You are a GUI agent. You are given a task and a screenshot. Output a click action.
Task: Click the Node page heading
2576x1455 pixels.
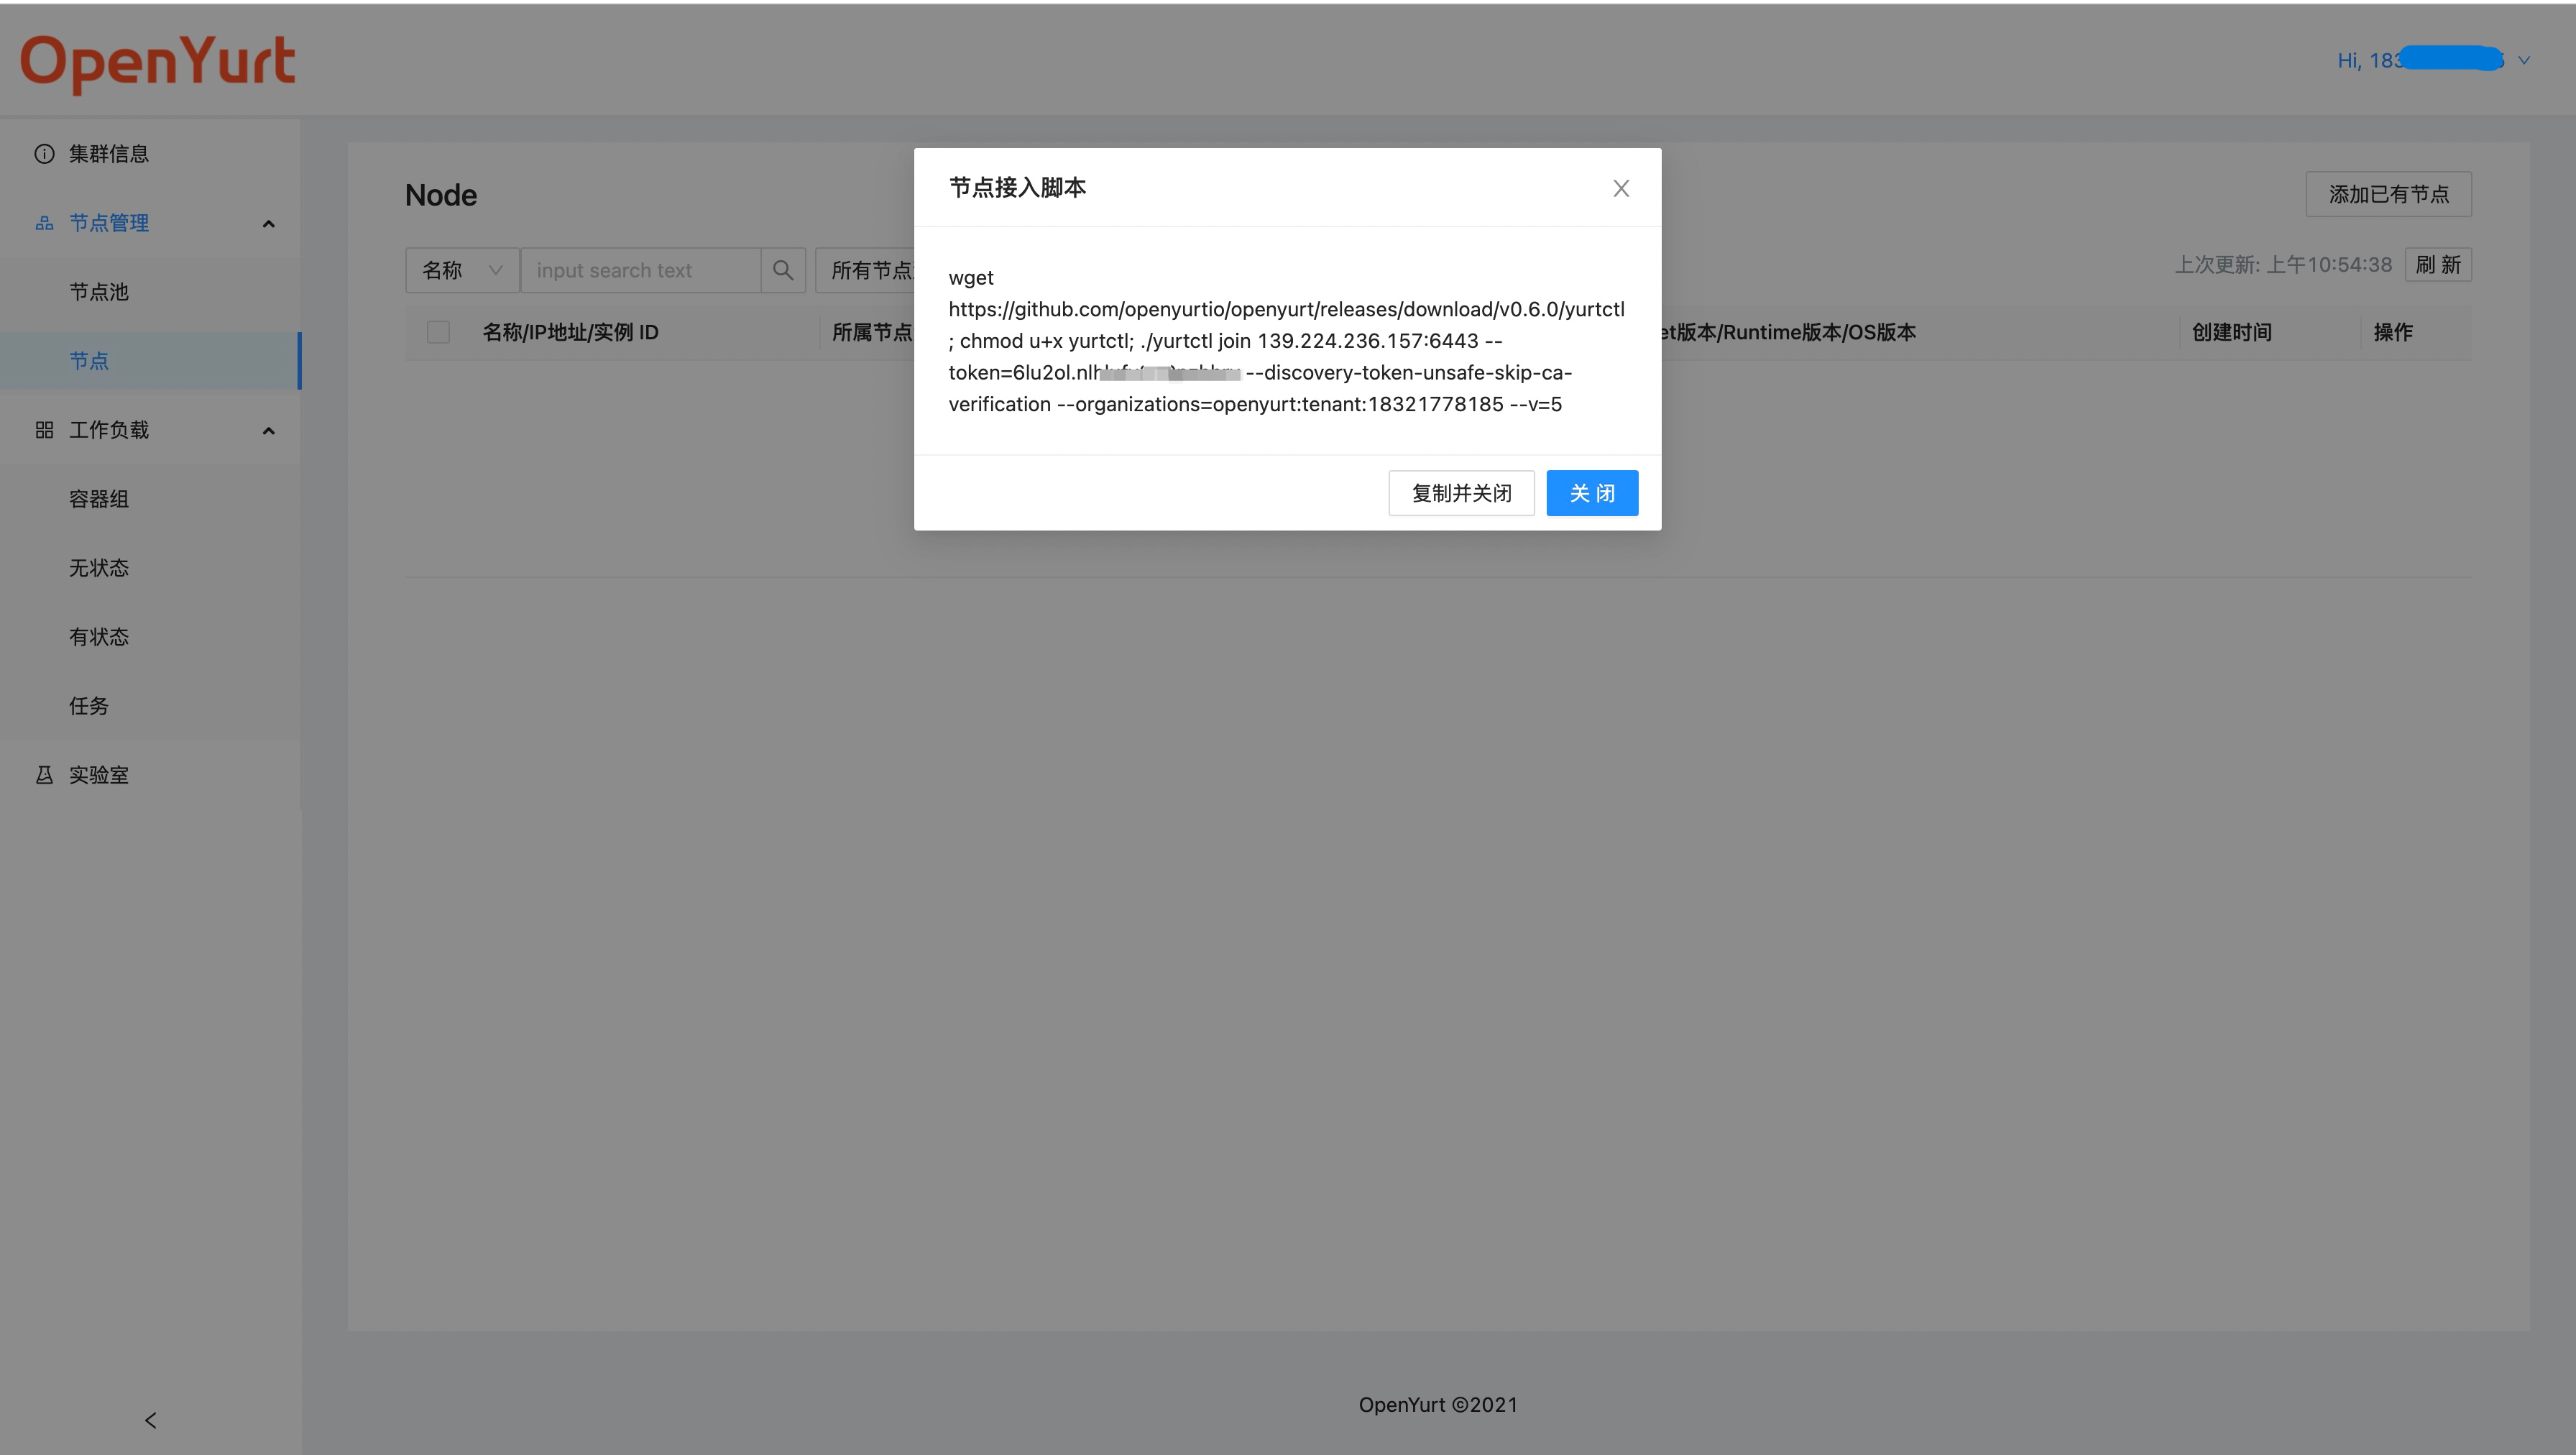point(441,195)
